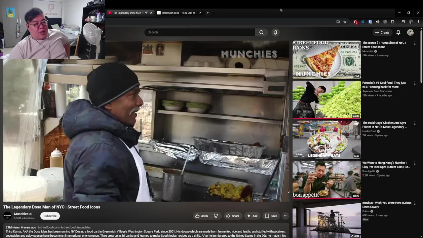Open 'The Iconic $1 Pizza Slice of NYC' title
Screen dimensions: 423x238
pyautogui.click(x=384, y=45)
